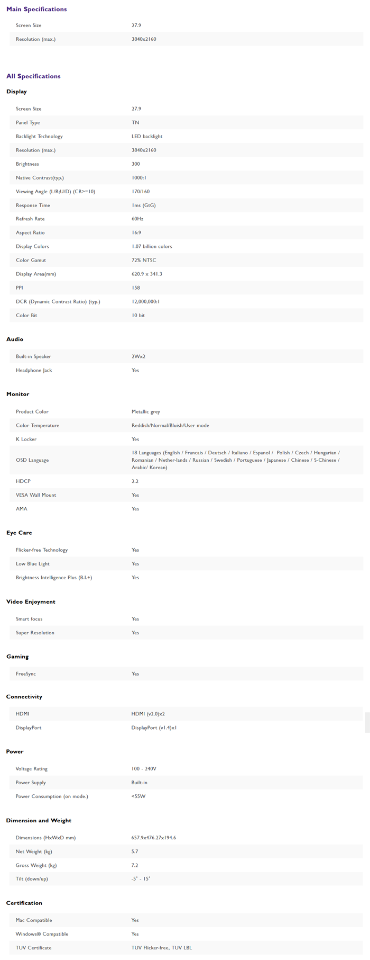The image size is (370, 960).
Task: Click the Power Consumption (on mode.) label
Action: [x=52, y=796]
